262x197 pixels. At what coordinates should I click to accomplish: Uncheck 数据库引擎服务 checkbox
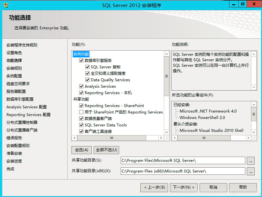(81, 60)
